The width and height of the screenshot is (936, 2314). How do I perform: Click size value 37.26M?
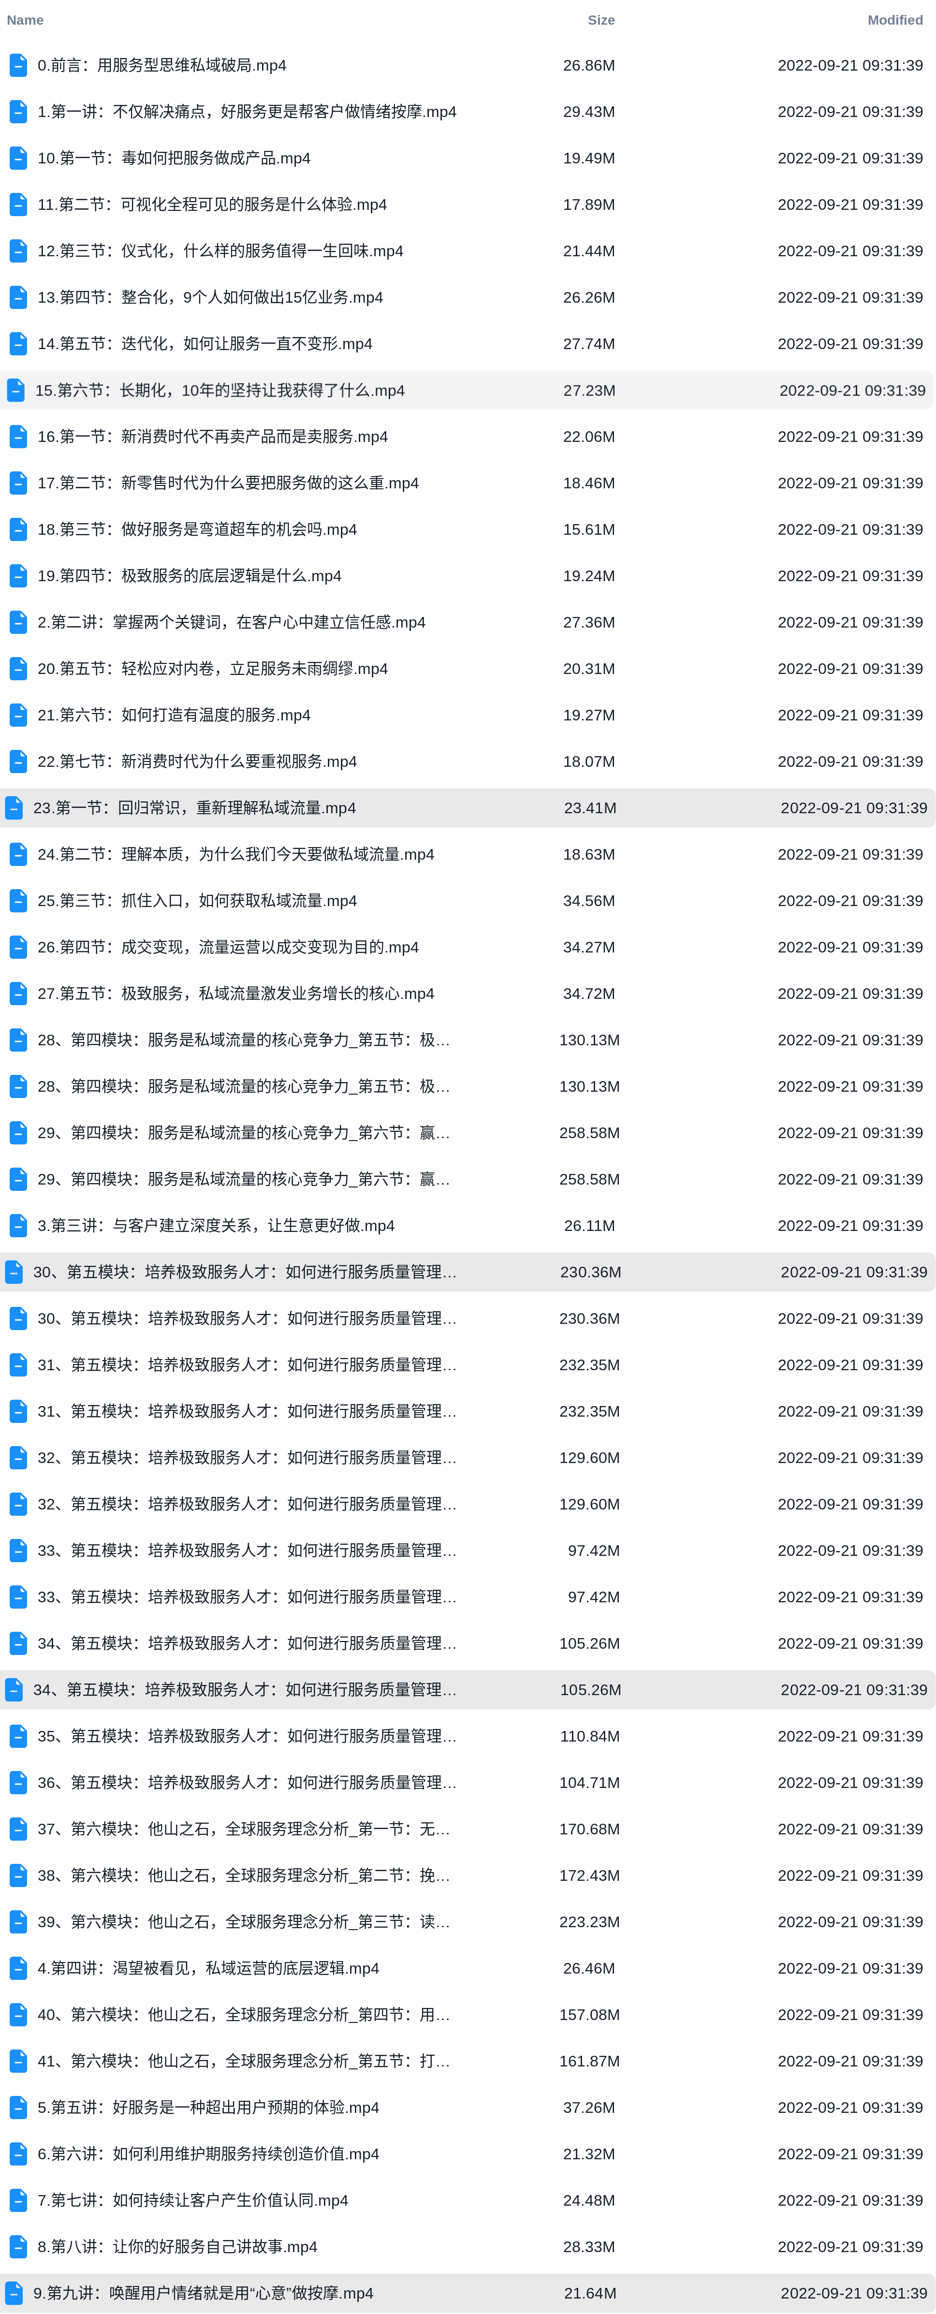pyautogui.click(x=589, y=2108)
